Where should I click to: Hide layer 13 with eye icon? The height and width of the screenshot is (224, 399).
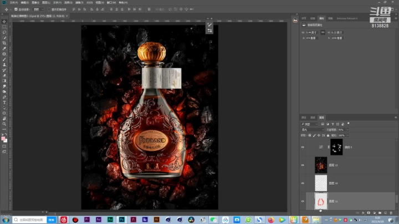[303, 165]
